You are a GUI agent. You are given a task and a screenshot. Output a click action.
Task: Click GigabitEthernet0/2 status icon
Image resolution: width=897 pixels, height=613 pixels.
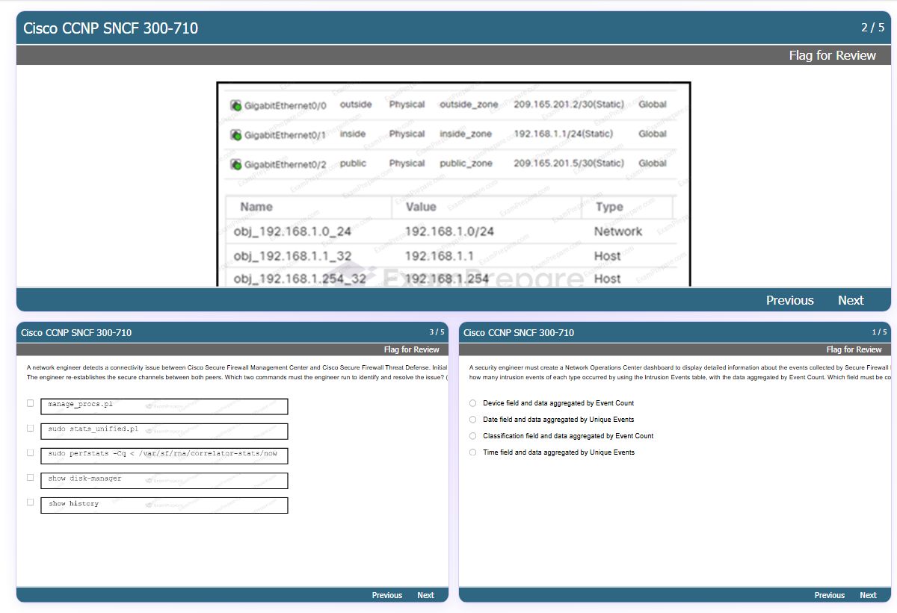point(235,164)
